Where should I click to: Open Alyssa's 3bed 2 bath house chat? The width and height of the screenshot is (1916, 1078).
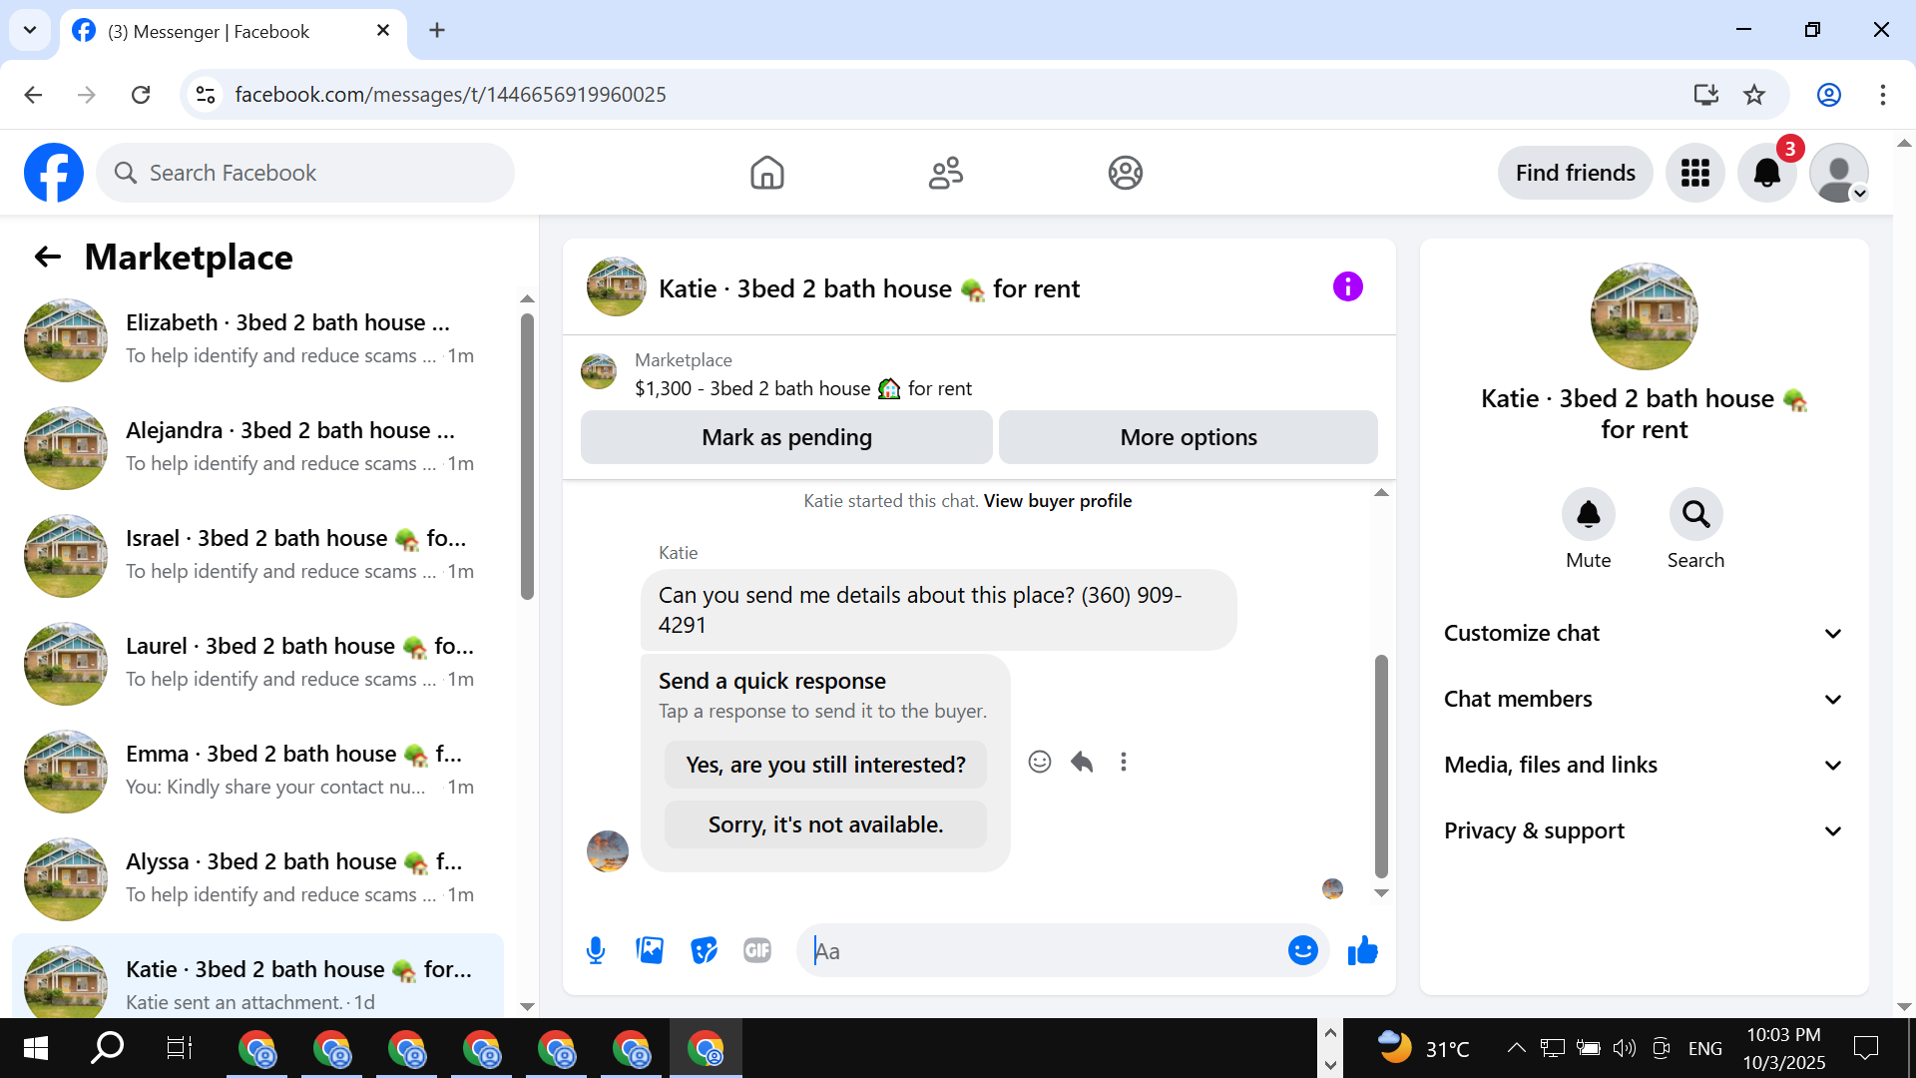(x=257, y=879)
